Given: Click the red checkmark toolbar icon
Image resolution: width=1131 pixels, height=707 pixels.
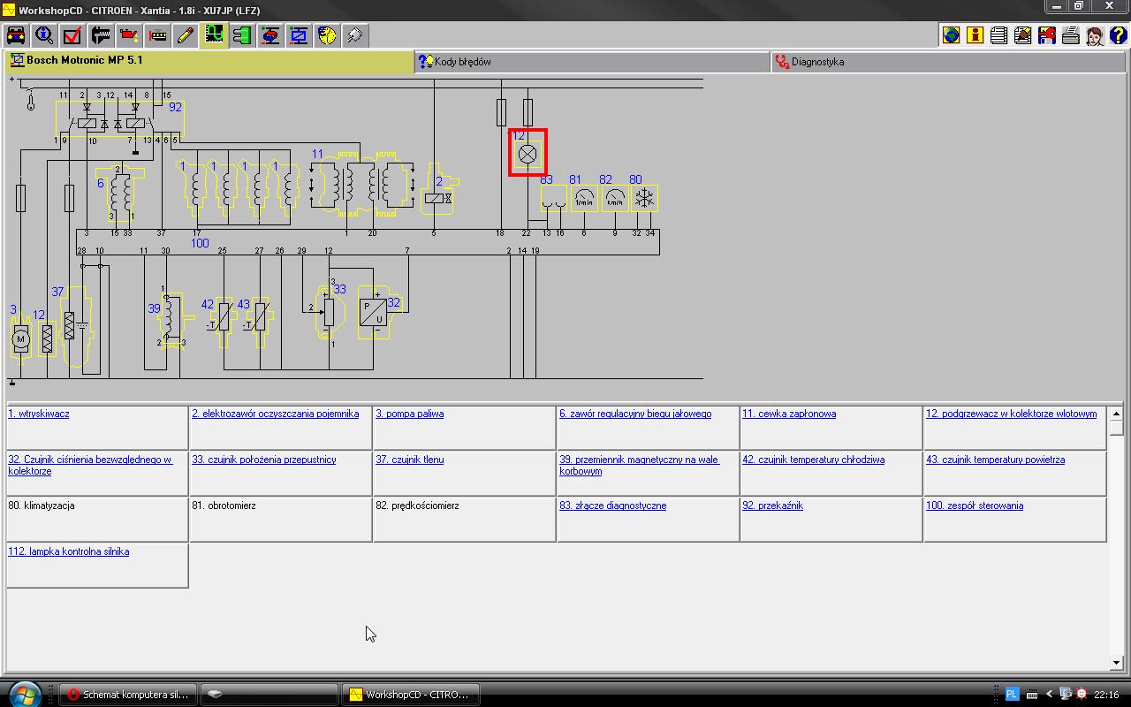Looking at the screenshot, I should [x=72, y=35].
